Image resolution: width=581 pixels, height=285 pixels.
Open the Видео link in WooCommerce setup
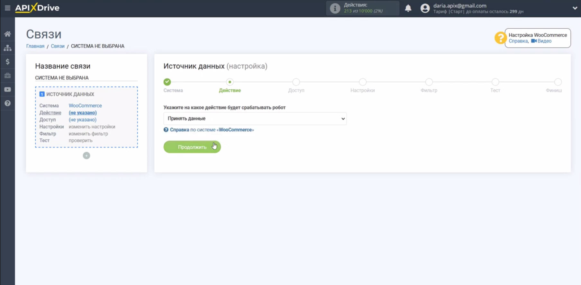click(x=541, y=41)
